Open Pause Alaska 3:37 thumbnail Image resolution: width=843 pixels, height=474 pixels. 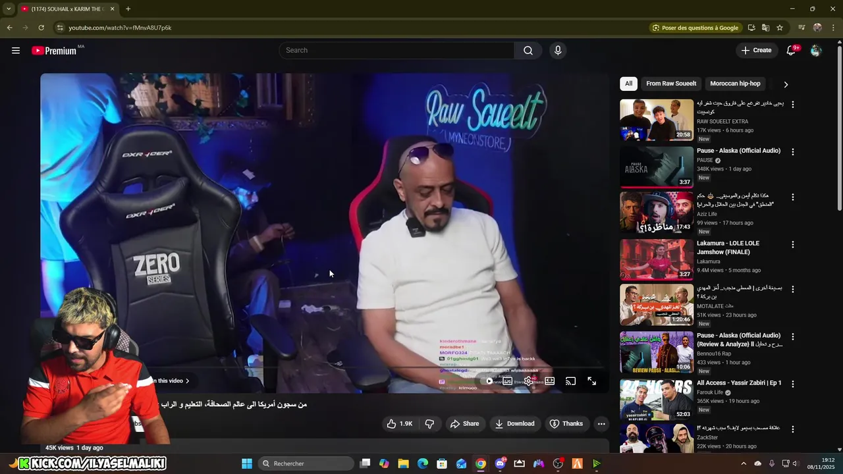[x=657, y=167]
